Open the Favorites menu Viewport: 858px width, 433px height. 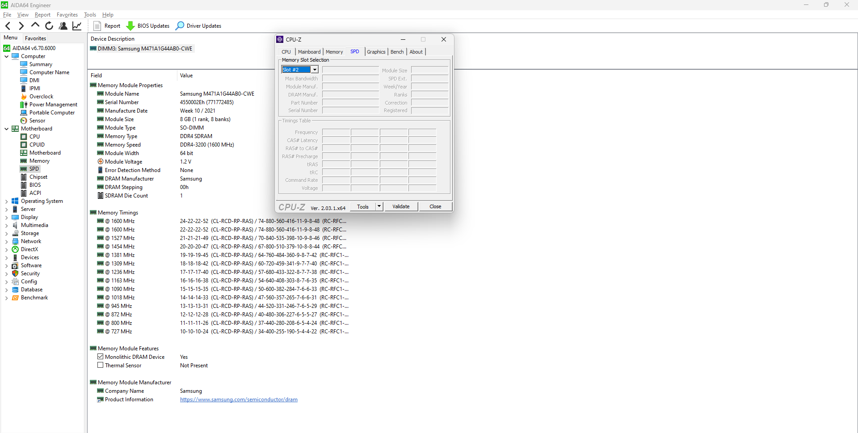click(x=67, y=15)
